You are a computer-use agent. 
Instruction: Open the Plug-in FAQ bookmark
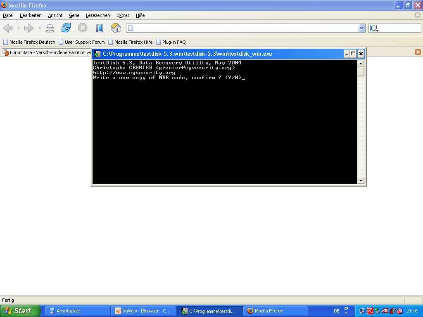tap(171, 42)
